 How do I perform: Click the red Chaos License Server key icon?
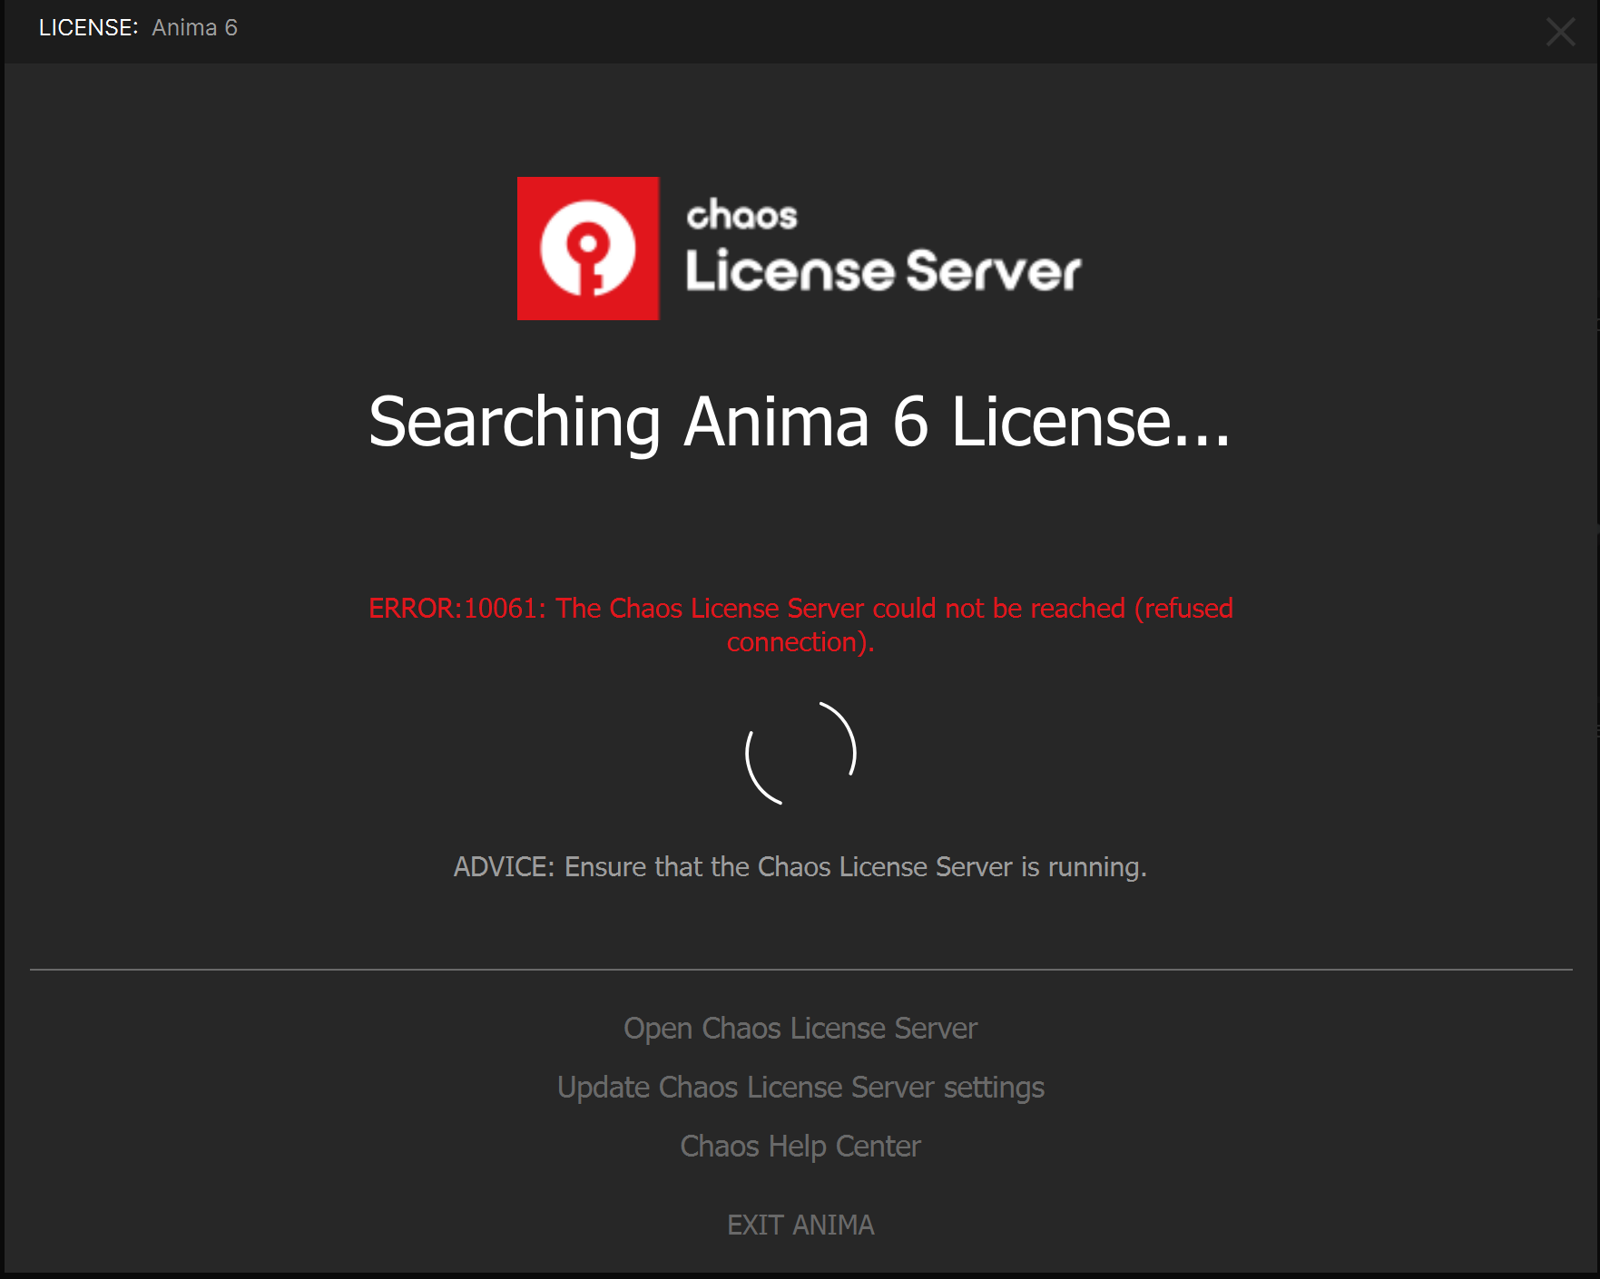click(x=588, y=249)
